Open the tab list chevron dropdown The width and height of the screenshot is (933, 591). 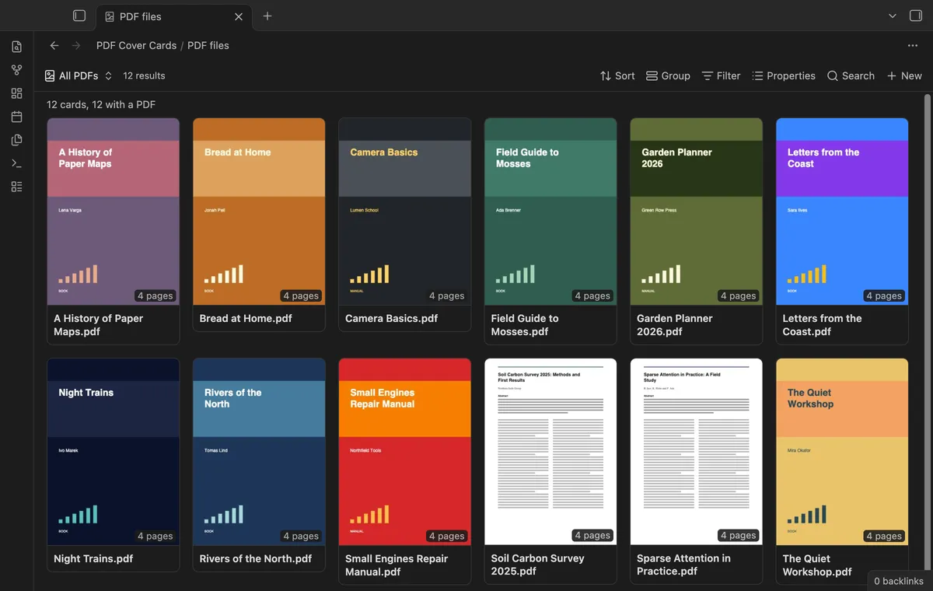pos(893,16)
